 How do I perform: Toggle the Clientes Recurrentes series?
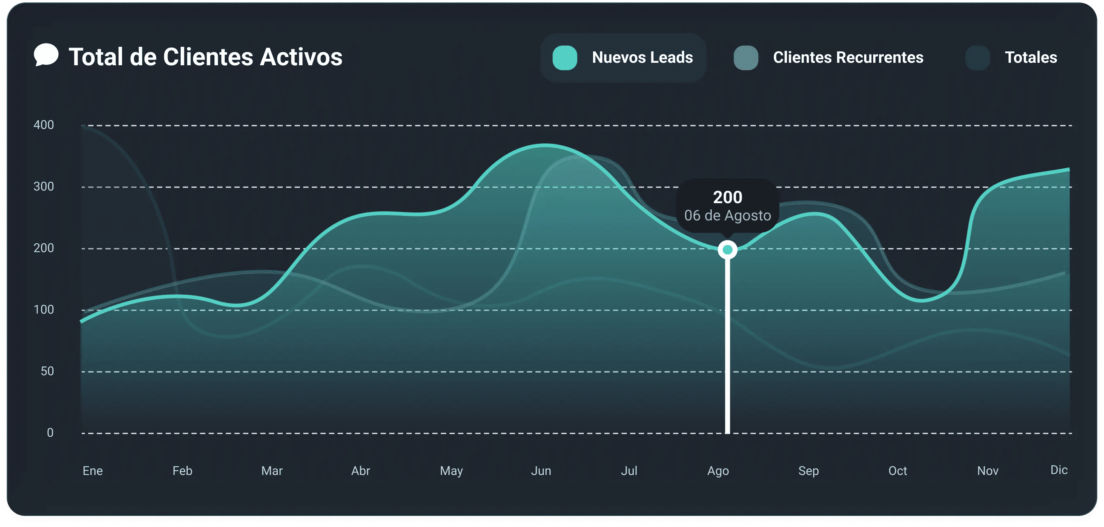click(x=848, y=58)
